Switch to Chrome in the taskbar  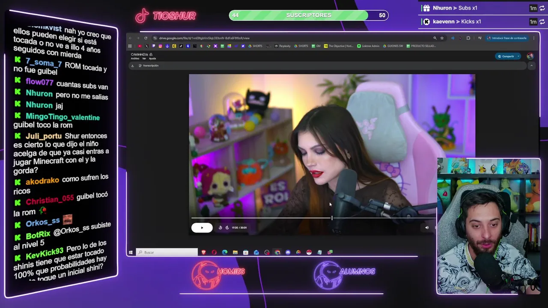277,252
